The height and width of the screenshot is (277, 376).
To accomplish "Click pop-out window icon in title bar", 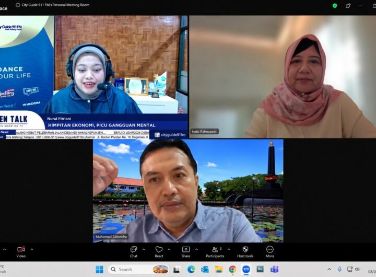I will pos(348,6).
